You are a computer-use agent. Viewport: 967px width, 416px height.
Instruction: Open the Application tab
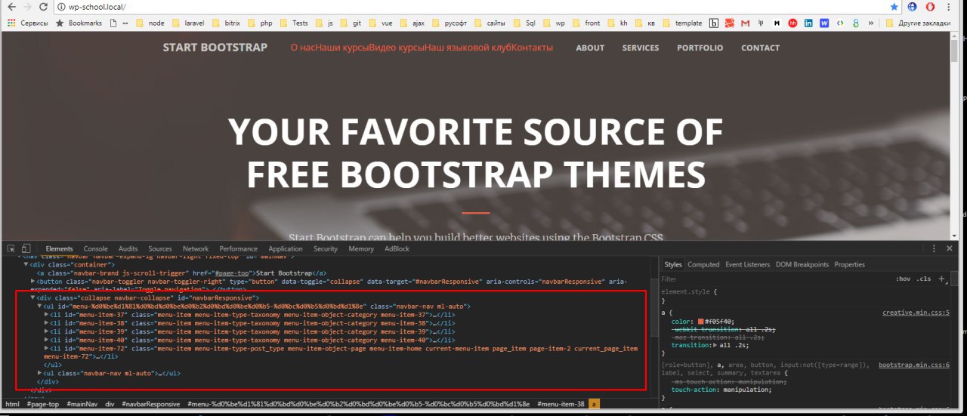click(x=286, y=248)
